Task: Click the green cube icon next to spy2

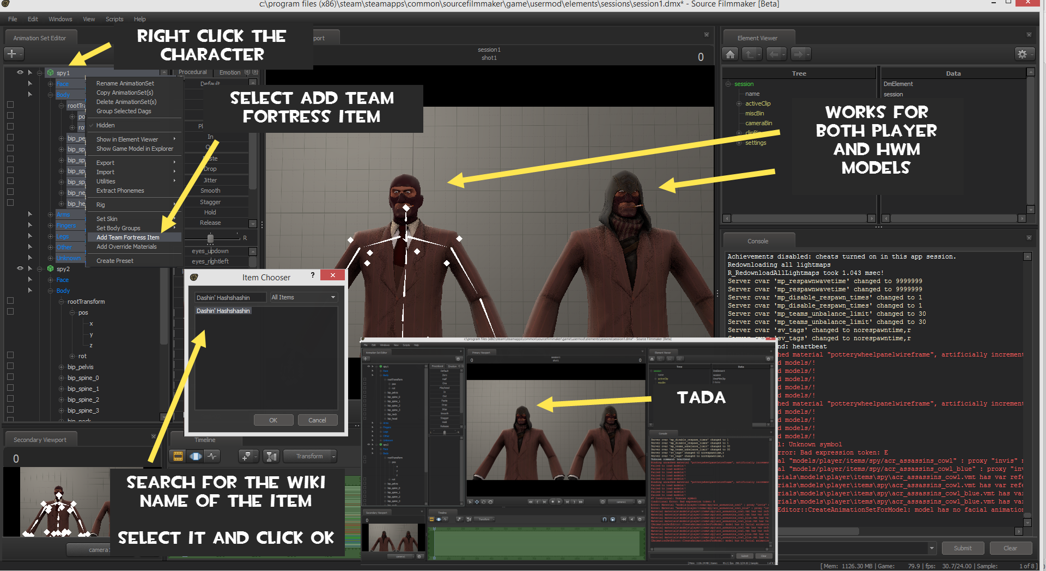Action: pyautogui.click(x=51, y=268)
